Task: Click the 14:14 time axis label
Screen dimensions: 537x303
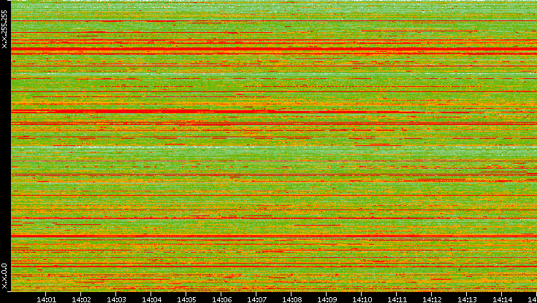Action: tap(502, 299)
